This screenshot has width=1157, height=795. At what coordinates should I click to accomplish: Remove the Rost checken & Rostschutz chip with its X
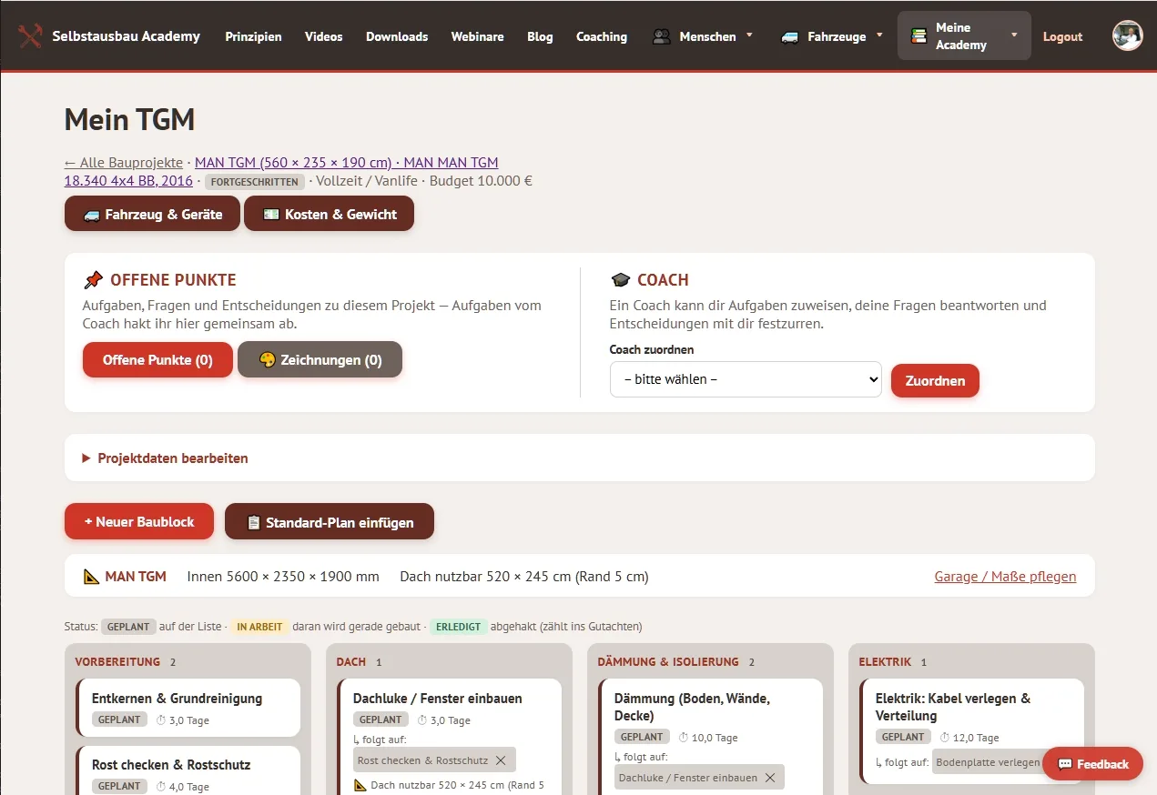500,760
